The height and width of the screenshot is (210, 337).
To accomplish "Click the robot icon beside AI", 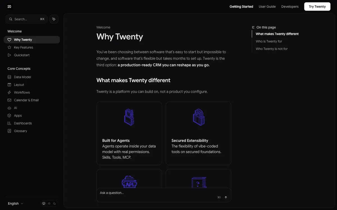I will [x=9, y=108].
